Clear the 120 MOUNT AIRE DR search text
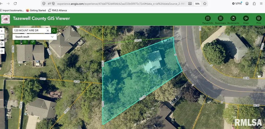 tap(48, 30)
